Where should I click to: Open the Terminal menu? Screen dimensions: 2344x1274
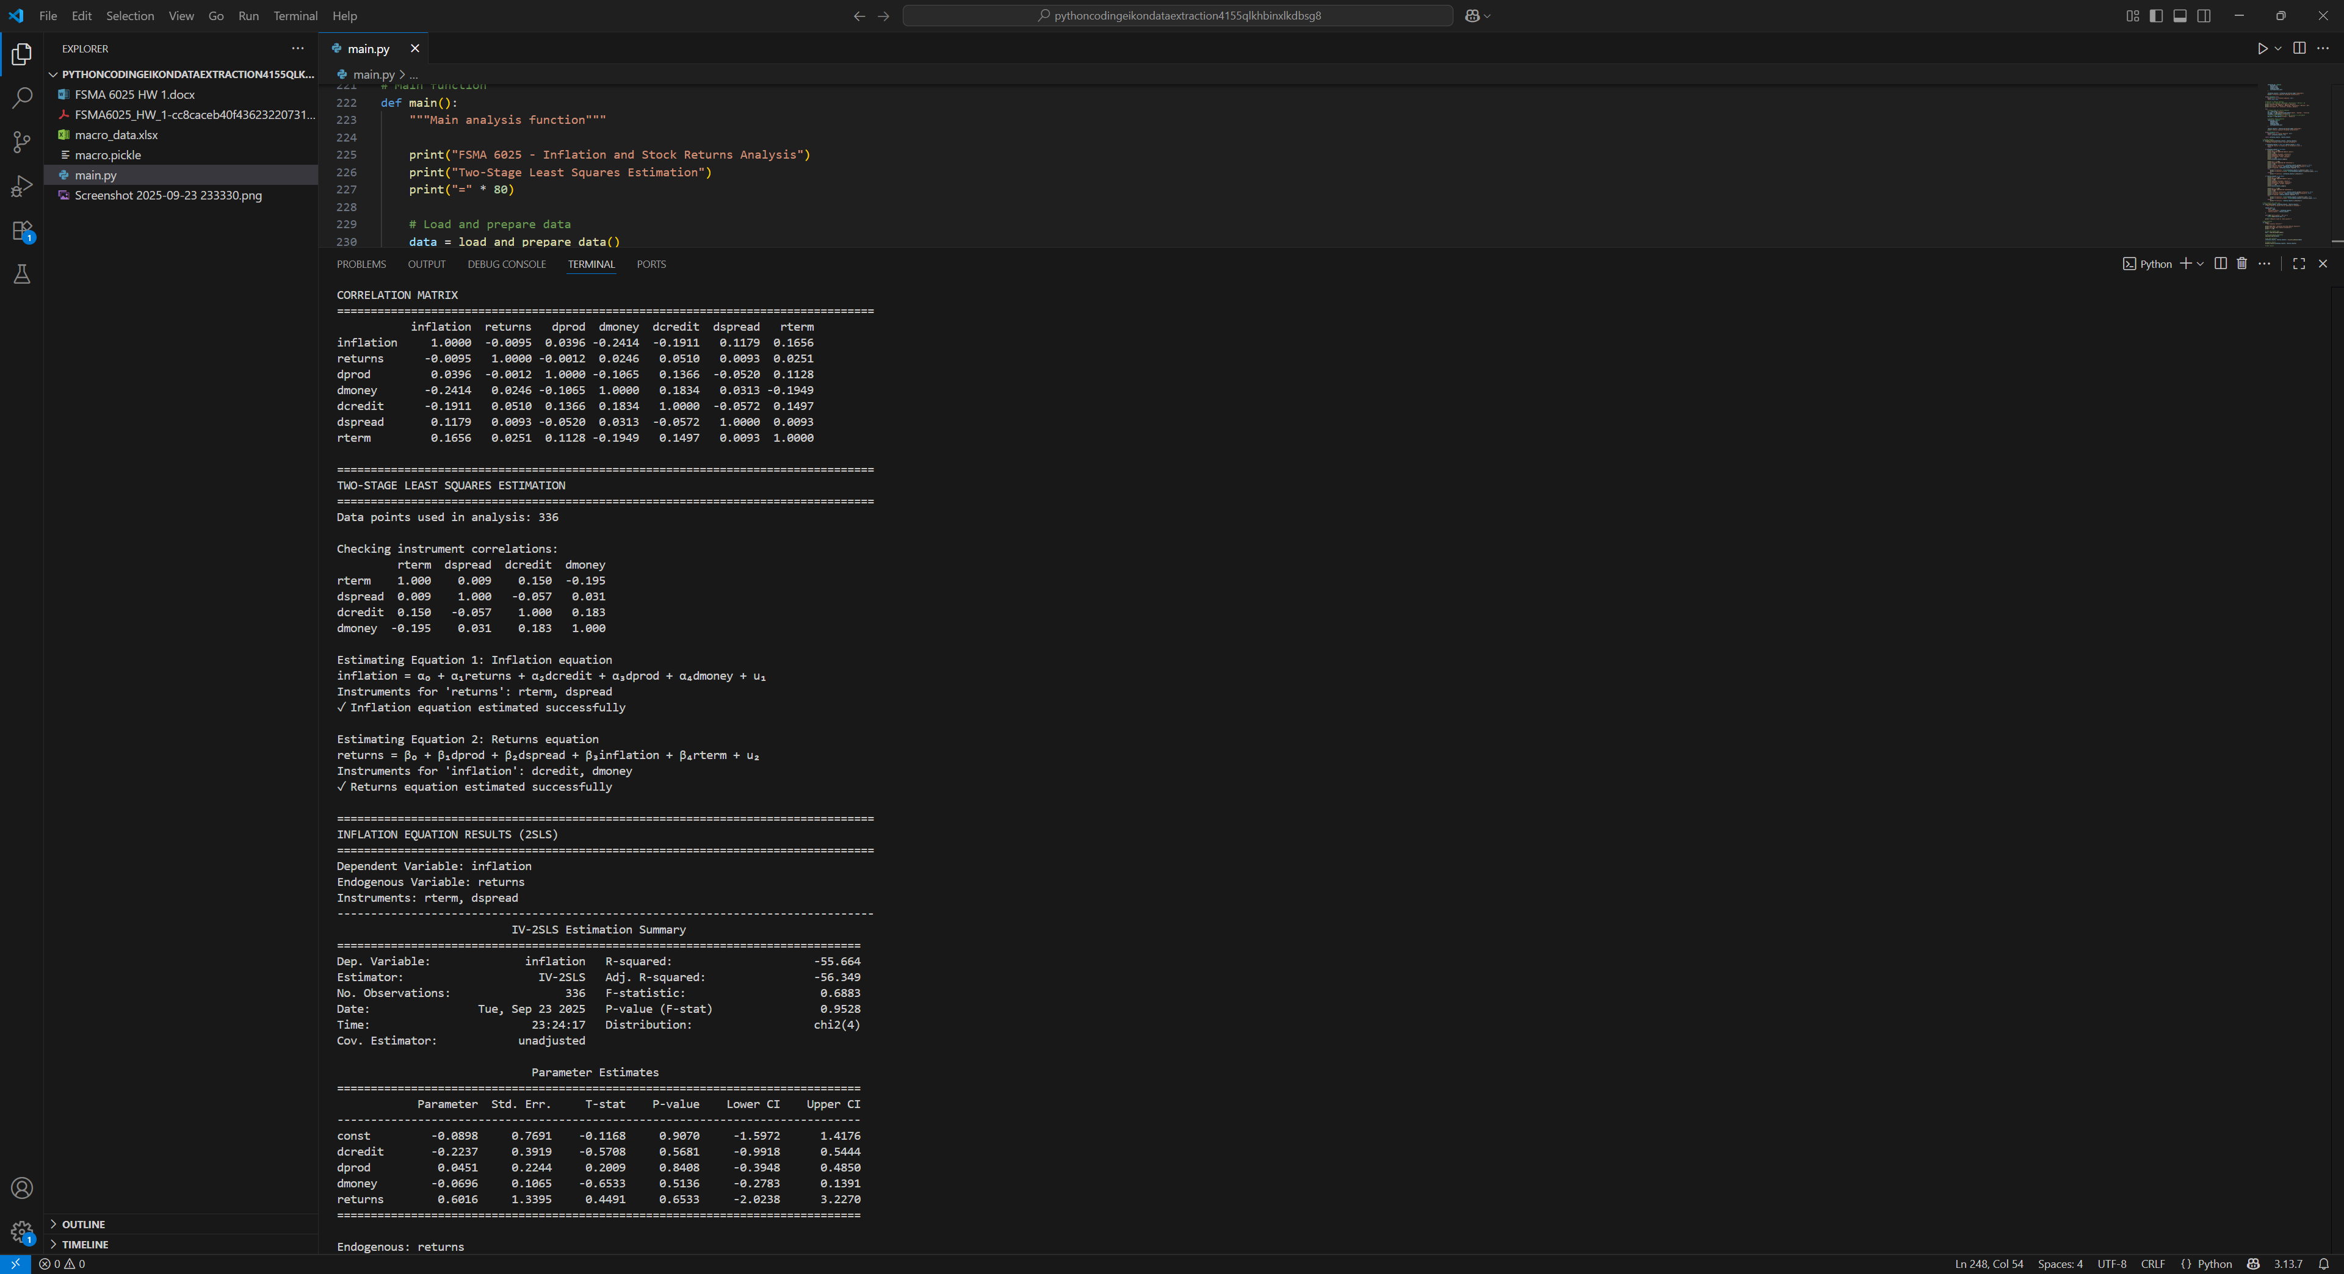(x=295, y=15)
